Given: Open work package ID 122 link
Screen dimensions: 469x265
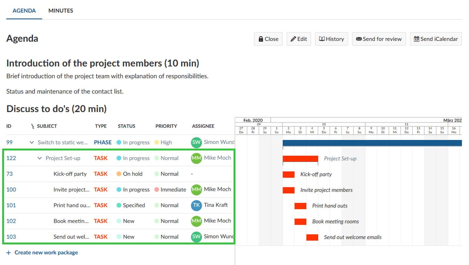Looking at the screenshot, I should tap(11, 158).
